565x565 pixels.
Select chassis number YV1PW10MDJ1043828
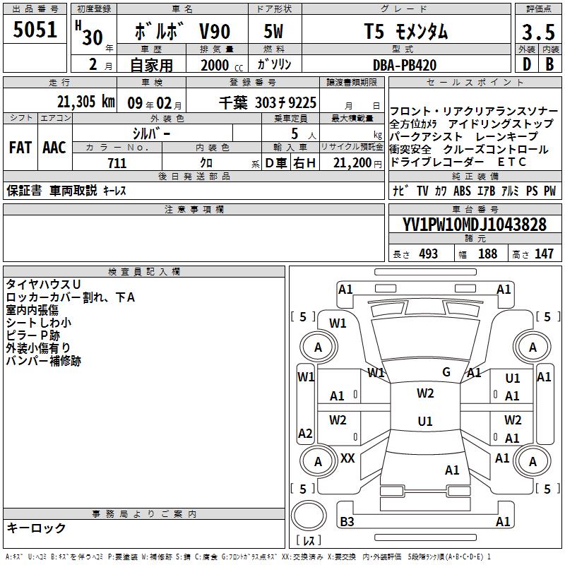[x=474, y=225]
